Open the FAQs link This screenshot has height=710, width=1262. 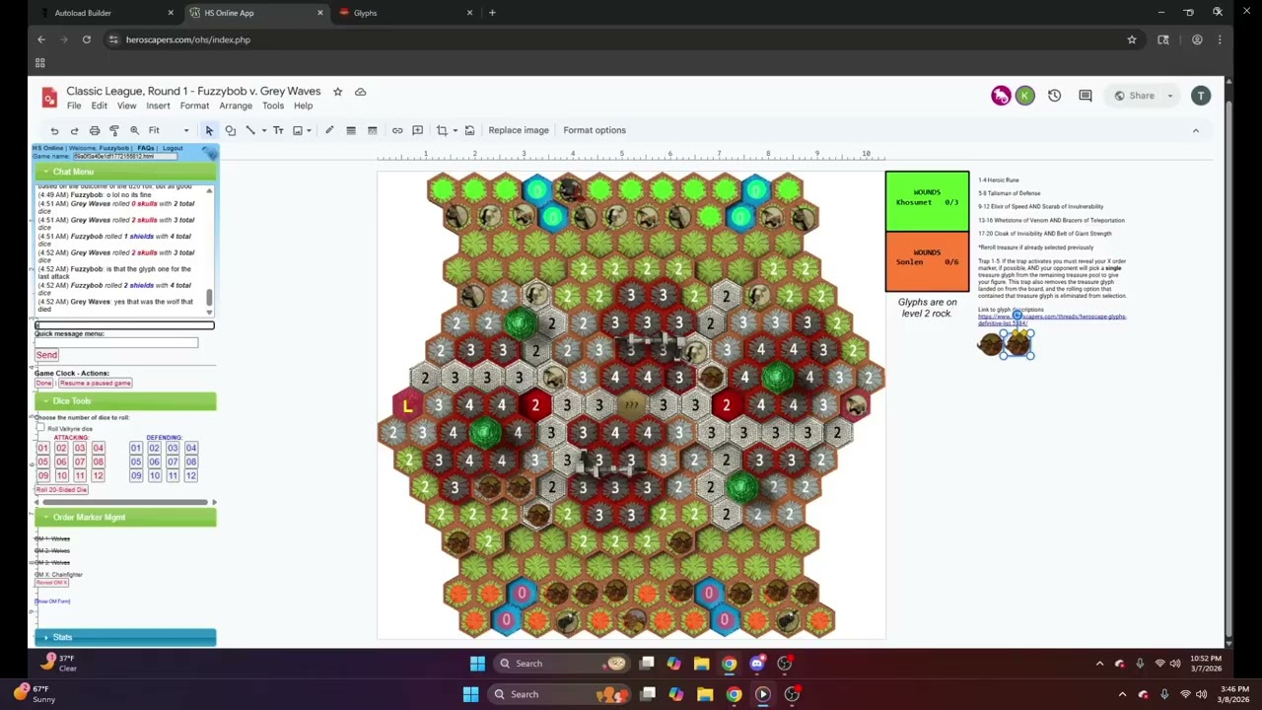[146, 148]
